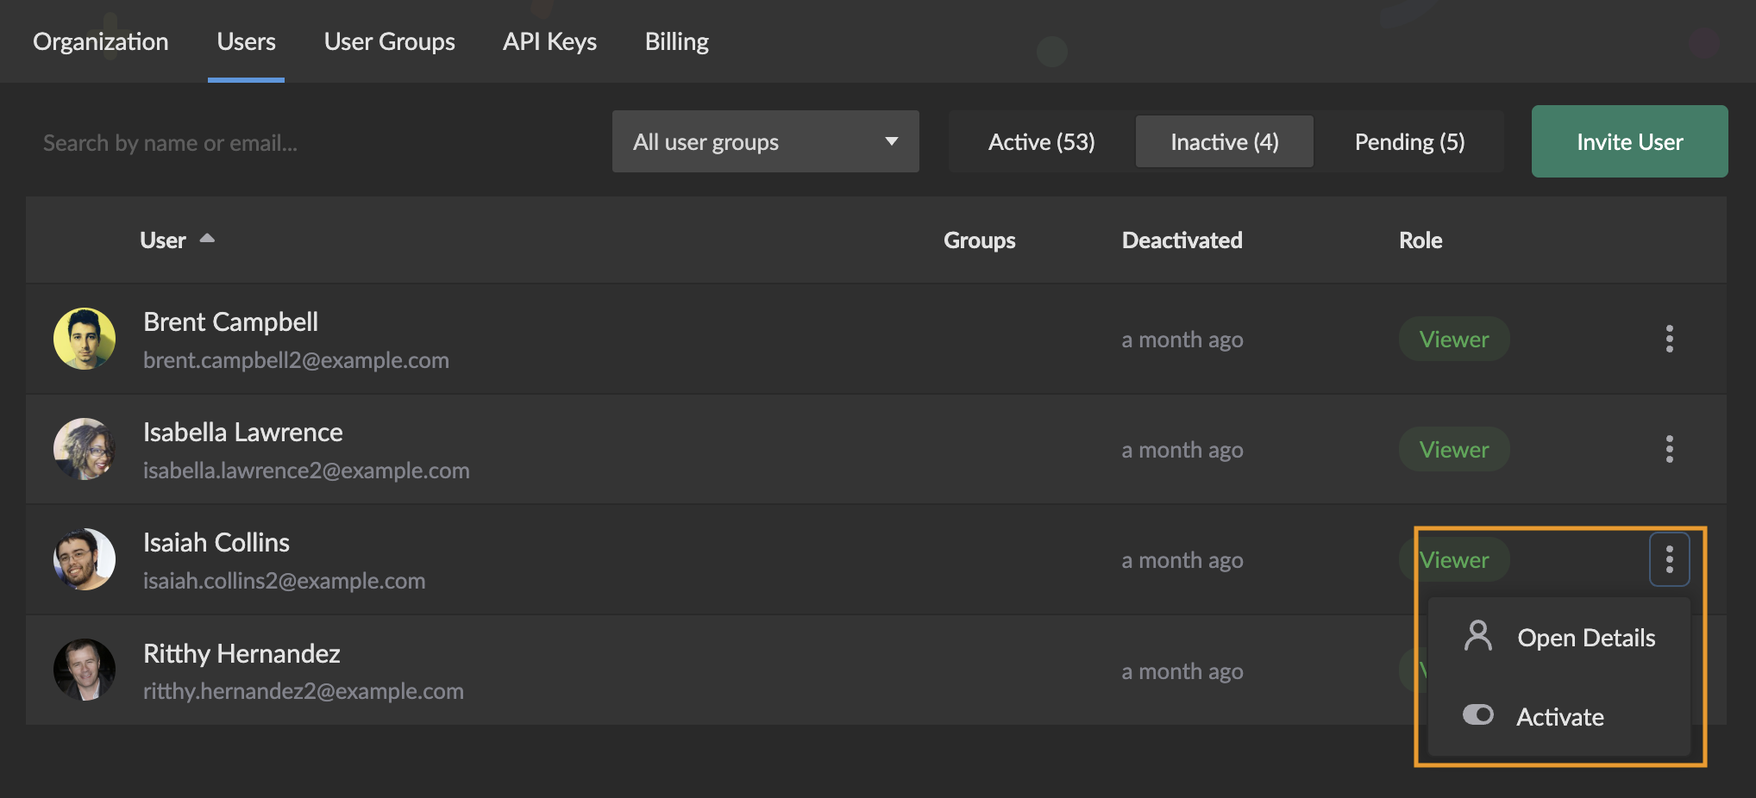Open Brent Campbell's three-dot actions menu
This screenshot has width=1756, height=798.
1669,339
